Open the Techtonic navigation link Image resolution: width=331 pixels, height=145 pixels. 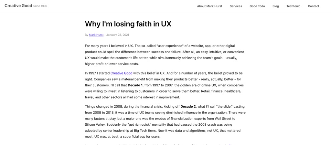pos(293,6)
